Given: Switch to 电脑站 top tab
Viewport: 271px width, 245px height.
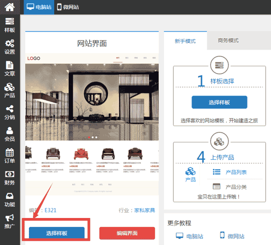Looking at the screenshot, I should pyautogui.click(x=39, y=7).
